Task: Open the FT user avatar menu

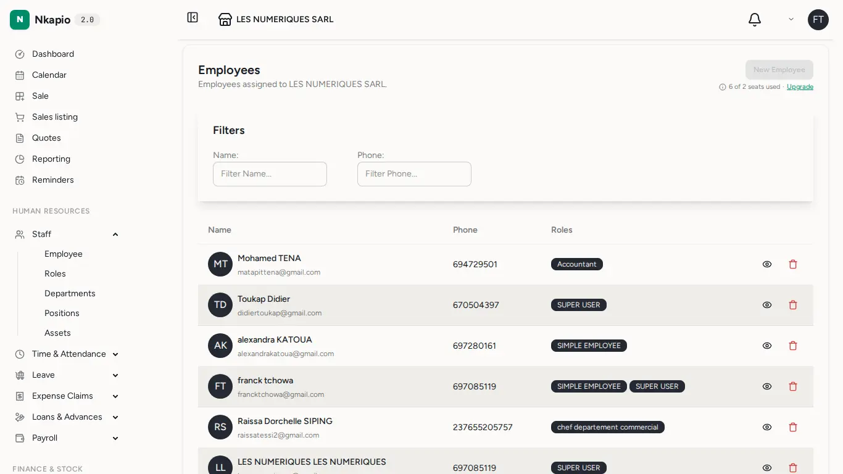Action: [x=818, y=20]
